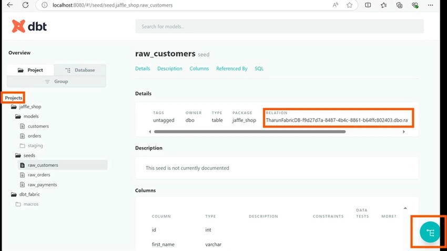Jump to the SQL section link
This screenshot has height=251, width=447.
click(259, 69)
